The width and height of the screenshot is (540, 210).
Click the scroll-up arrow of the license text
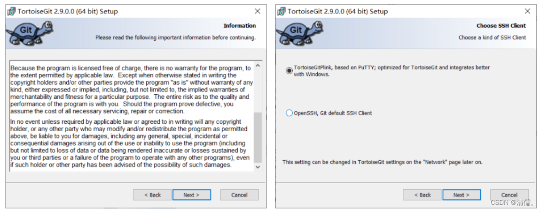point(258,66)
